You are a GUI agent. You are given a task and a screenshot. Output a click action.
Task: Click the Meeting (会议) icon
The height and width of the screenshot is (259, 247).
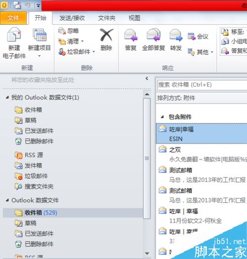(x=192, y=37)
